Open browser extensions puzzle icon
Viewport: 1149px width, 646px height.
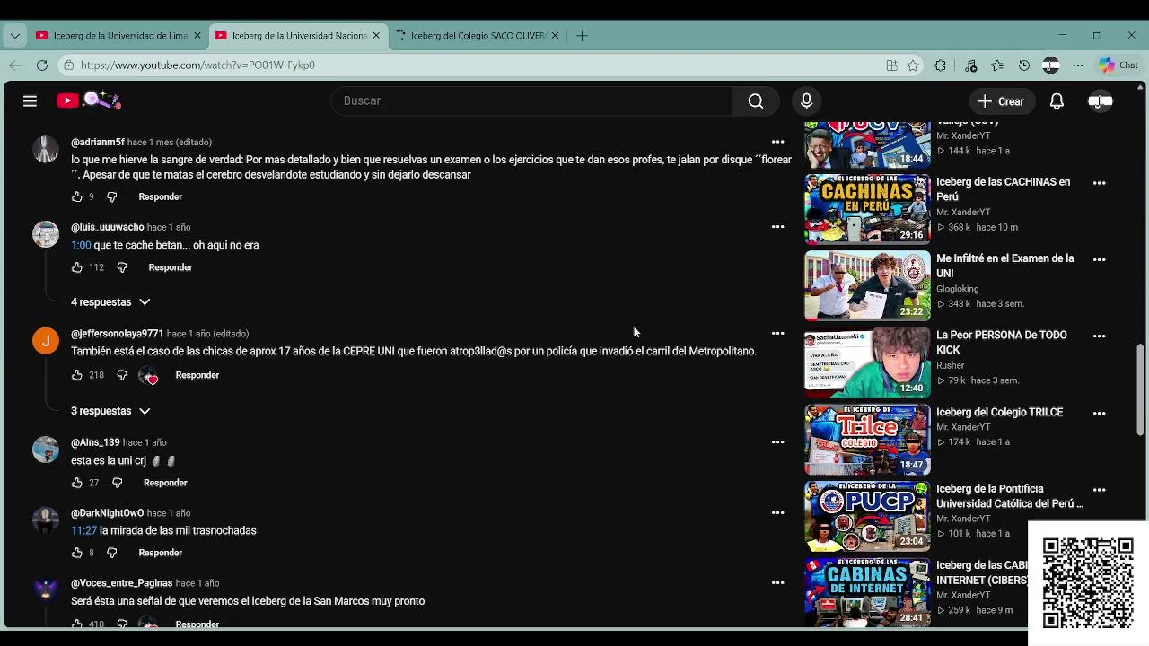point(941,65)
